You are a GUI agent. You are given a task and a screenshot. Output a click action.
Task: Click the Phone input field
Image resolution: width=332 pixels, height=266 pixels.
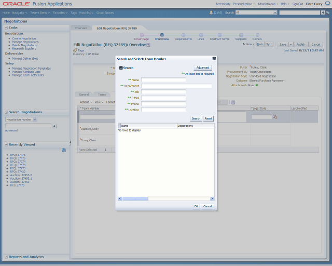click(x=163, y=104)
